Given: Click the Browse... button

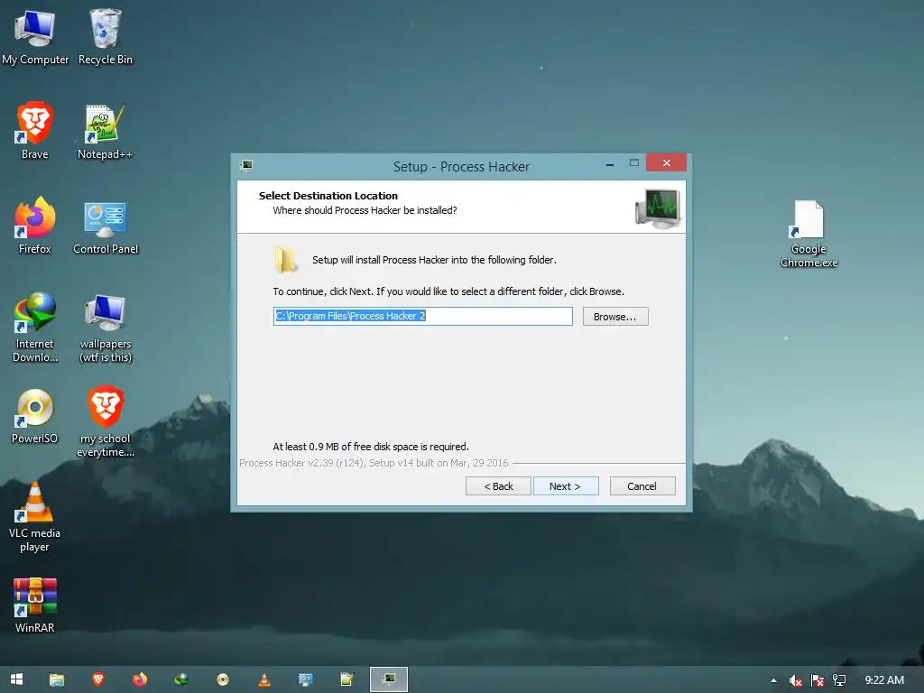Looking at the screenshot, I should click(615, 317).
